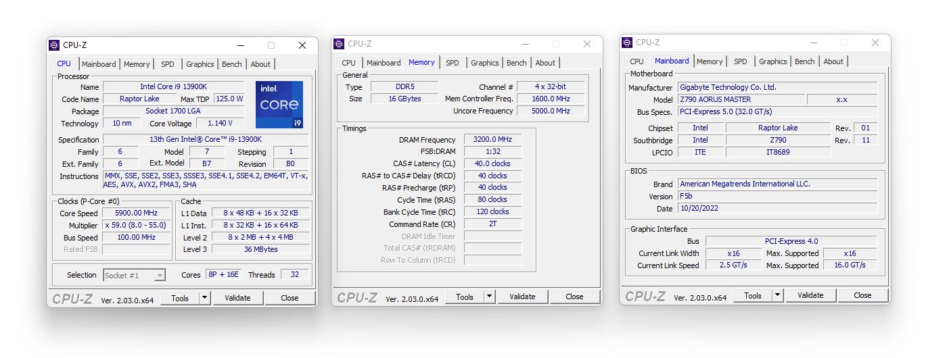This screenshot has width=947, height=358.
Task: Click the Tools button in CPU window
Action: (180, 298)
